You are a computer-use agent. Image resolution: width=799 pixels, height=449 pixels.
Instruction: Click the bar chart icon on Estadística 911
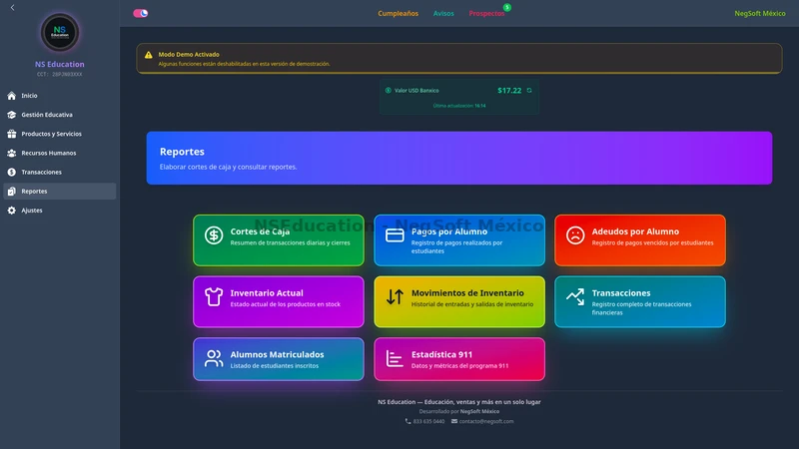[x=395, y=358]
